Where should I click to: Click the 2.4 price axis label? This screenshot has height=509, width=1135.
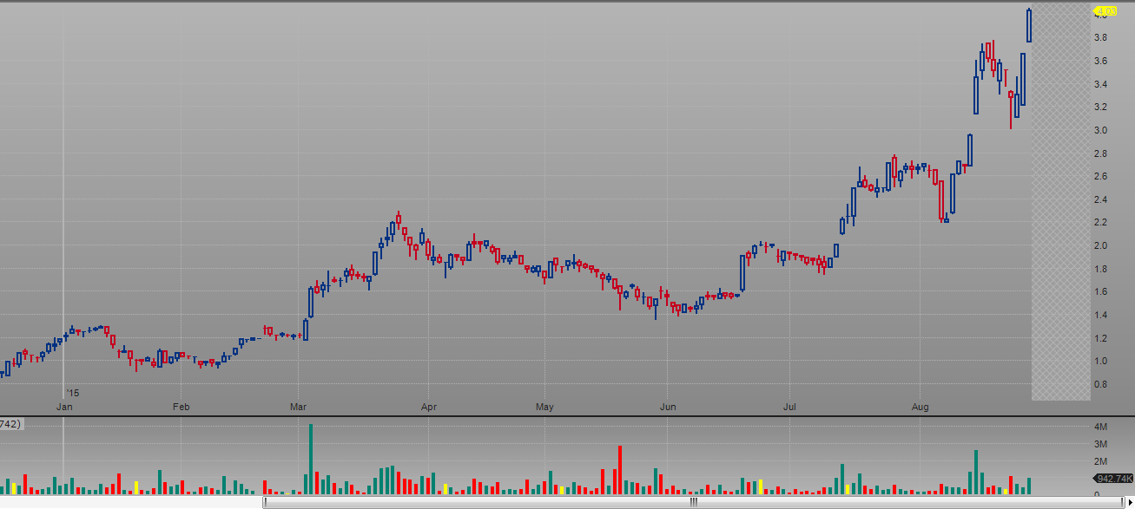pos(1100,199)
